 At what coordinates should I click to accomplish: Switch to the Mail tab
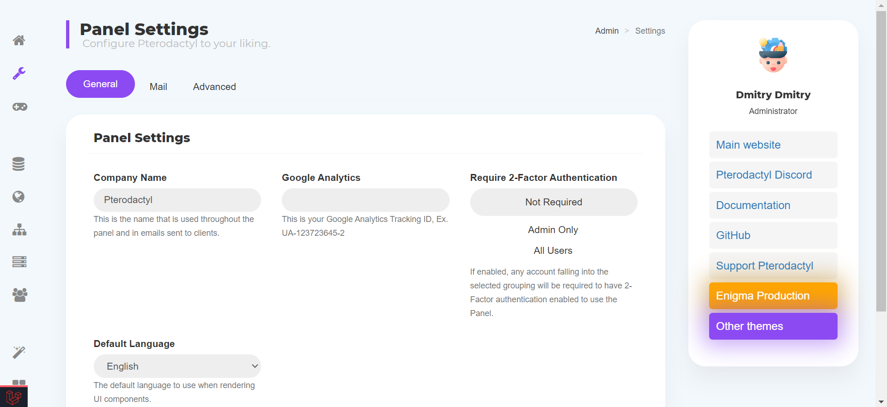(x=158, y=87)
